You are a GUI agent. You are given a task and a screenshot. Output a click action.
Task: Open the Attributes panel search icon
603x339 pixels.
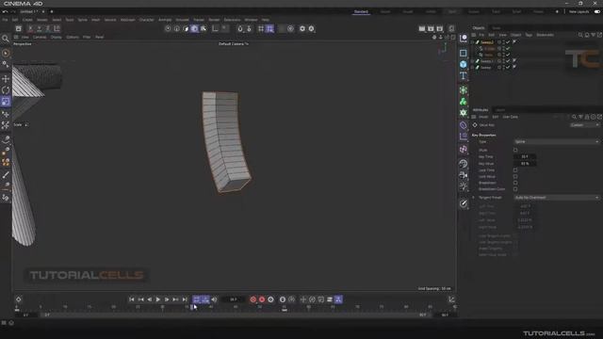[574, 117]
